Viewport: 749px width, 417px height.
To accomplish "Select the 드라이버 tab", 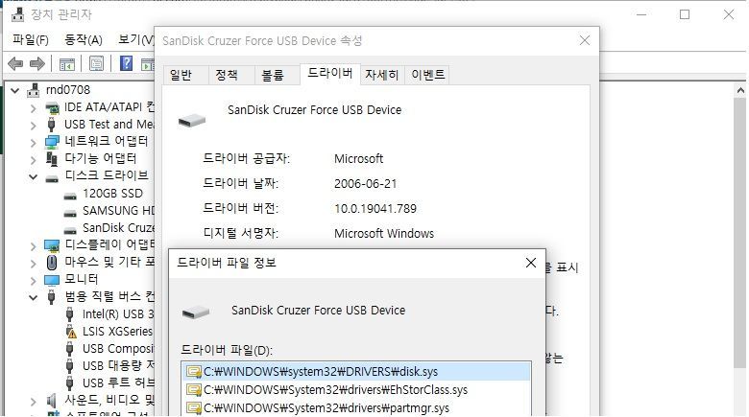I will 330,74.
